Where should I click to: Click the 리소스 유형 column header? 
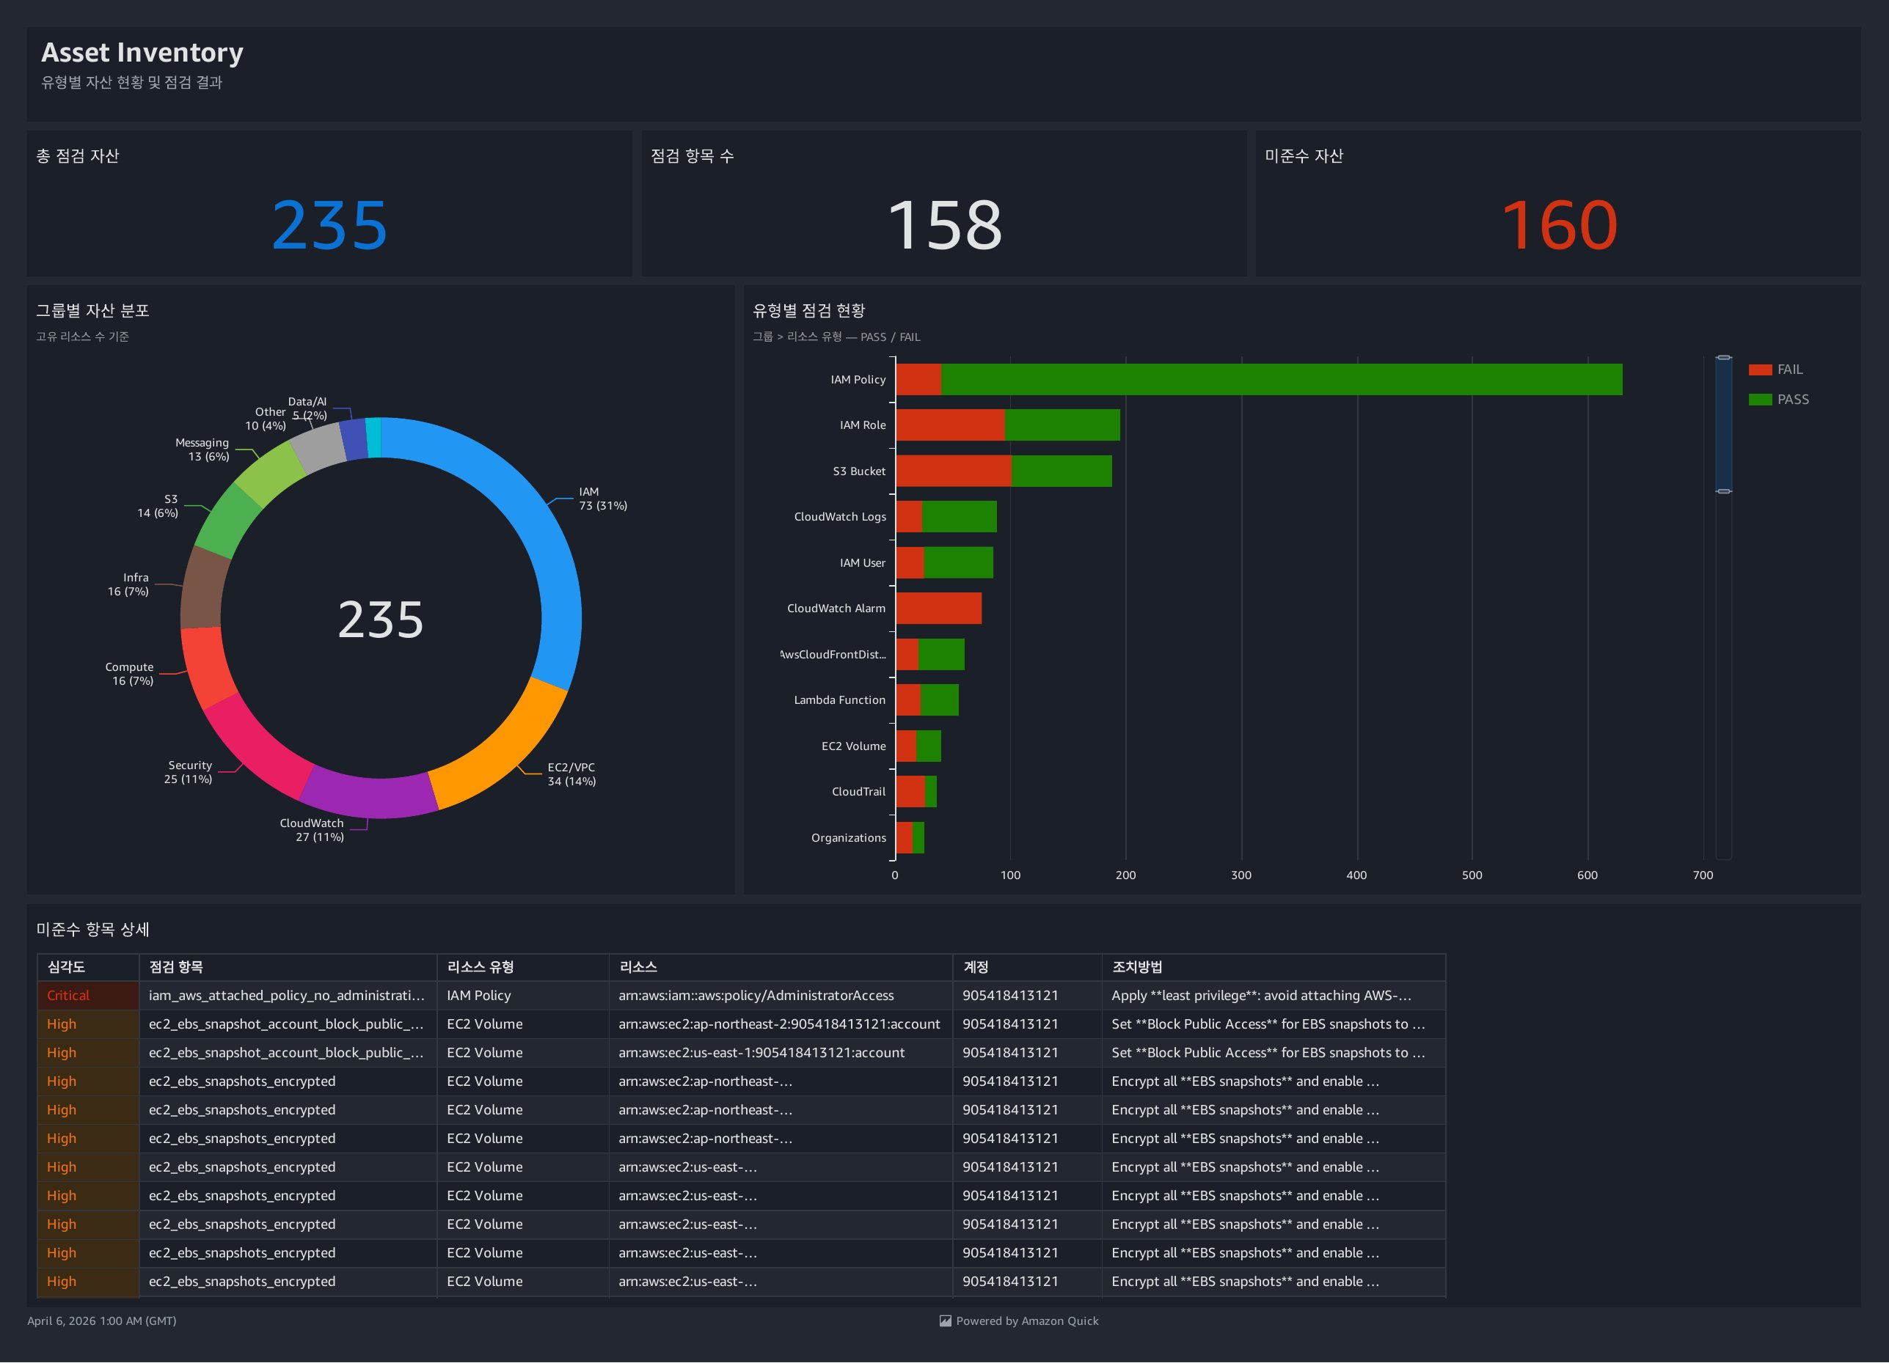coord(522,966)
